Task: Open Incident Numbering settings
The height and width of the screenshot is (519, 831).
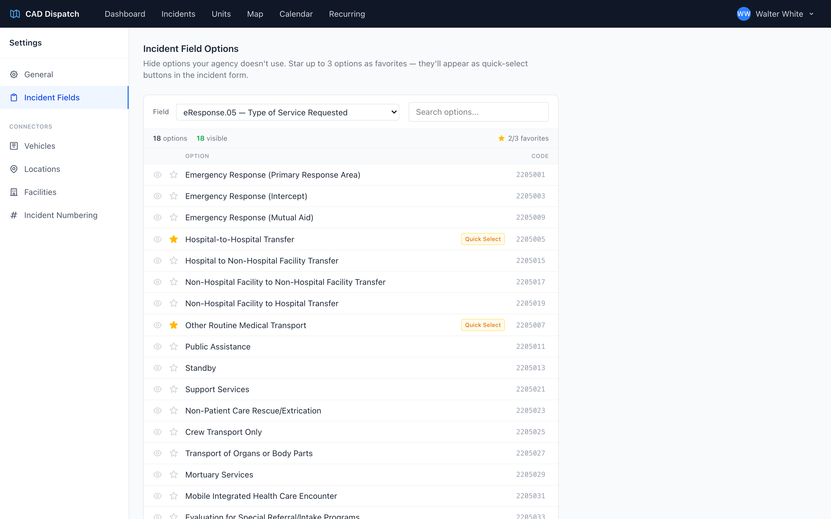Action: pyautogui.click(x=64, y=215)
